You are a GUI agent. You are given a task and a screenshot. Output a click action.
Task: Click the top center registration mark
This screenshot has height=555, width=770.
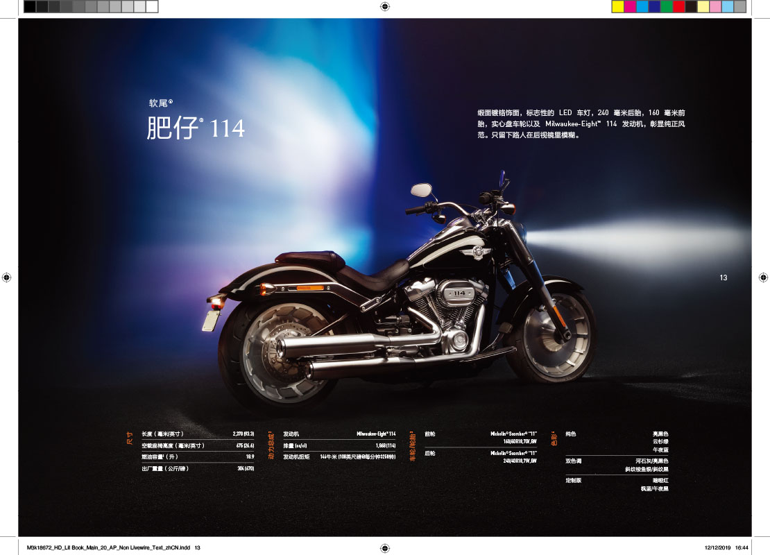[385, 6]
